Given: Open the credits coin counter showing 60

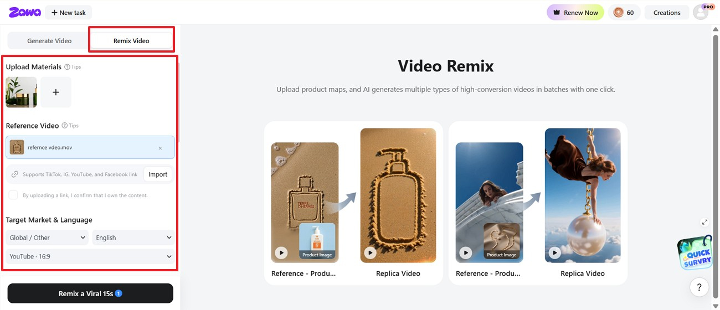Looking at the screenshot, I should click(x=624, y=13).
